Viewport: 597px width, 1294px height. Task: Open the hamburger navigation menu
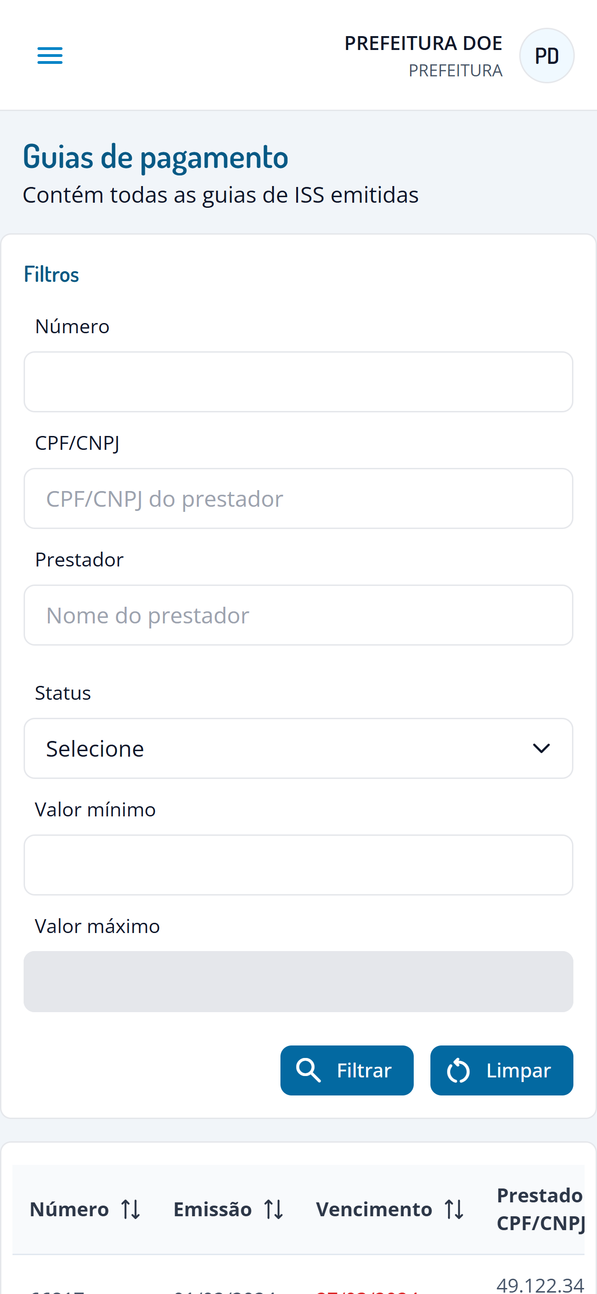[50, 55]
